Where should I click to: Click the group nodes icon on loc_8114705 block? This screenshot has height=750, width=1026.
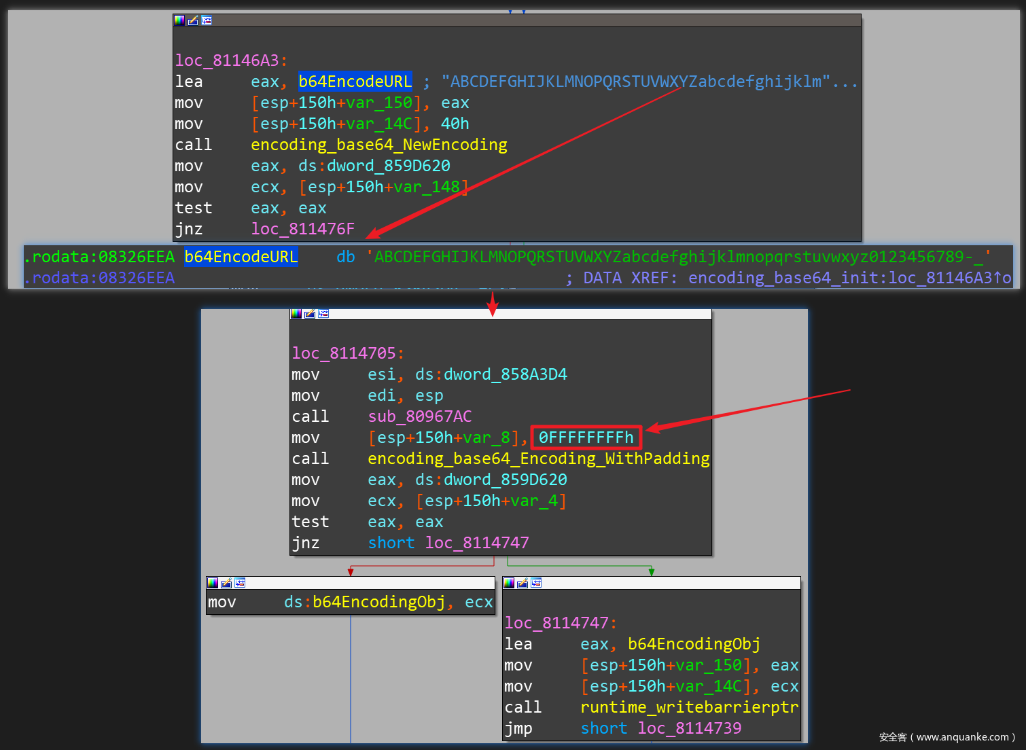pyautogui.click(x=323, y=314)
